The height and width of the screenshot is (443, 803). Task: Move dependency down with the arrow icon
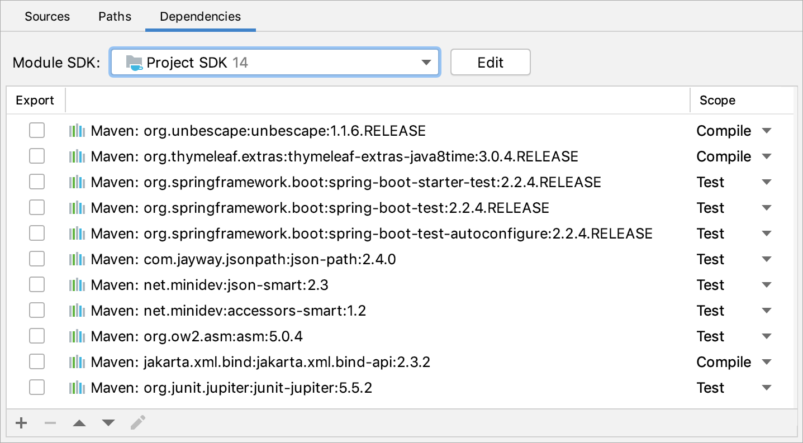click(x=108, y=423)
